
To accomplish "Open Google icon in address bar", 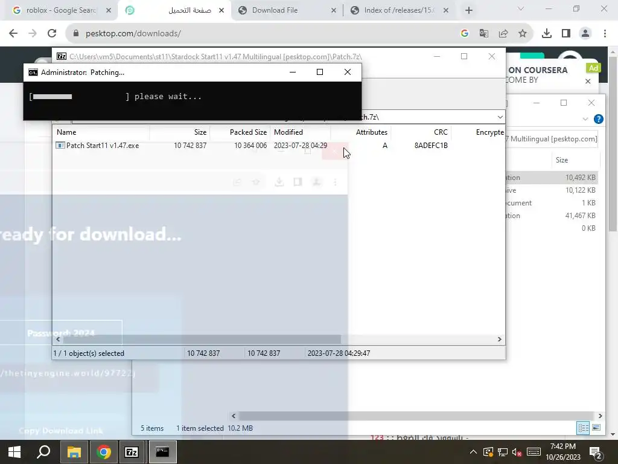I will (x=465, y=34).
